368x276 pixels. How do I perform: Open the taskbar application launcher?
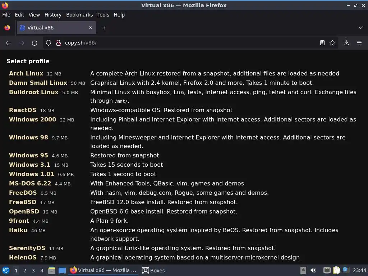(x=6, y=270)
